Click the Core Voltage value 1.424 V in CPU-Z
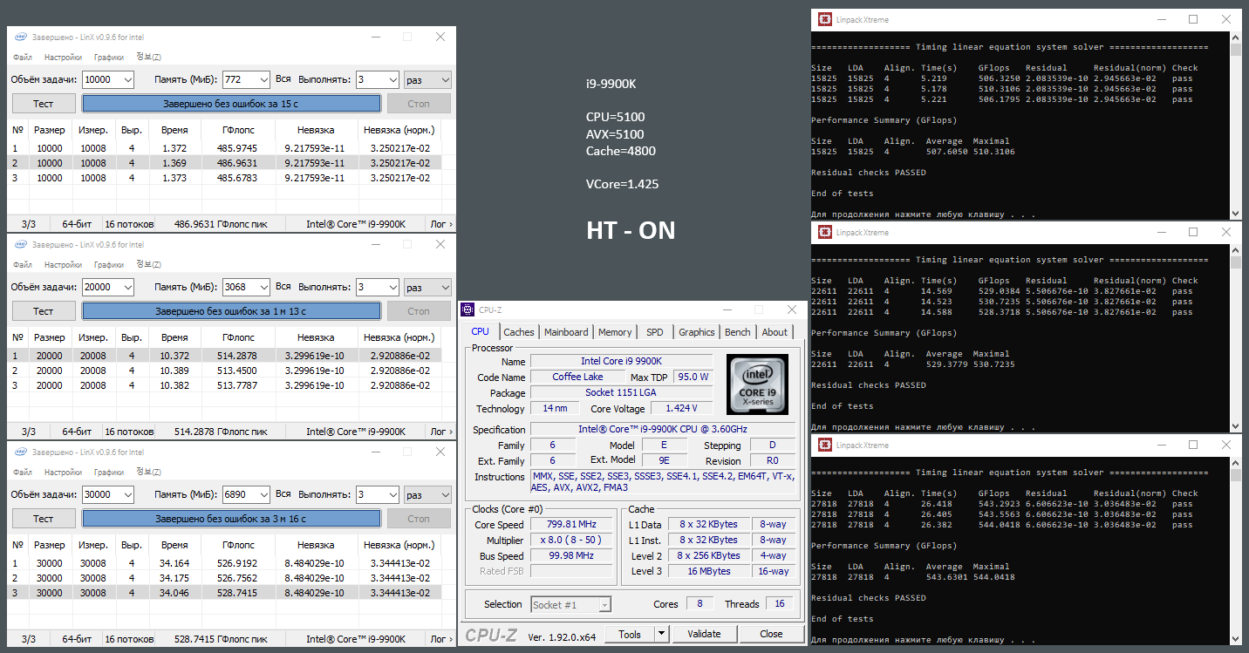 pyautogui.click(x=681, y=408)
